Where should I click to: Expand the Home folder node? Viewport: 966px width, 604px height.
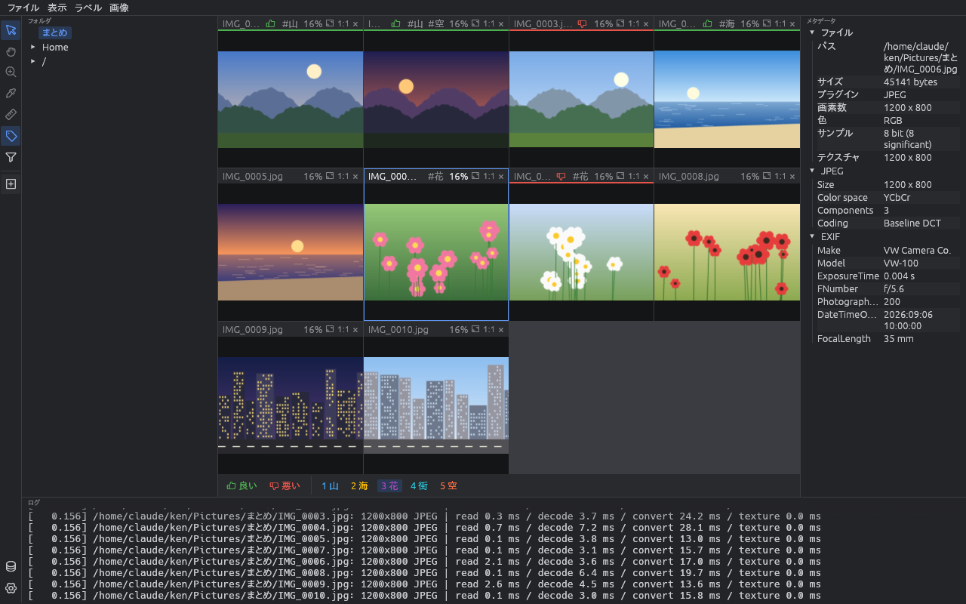(x=32, y=47)
